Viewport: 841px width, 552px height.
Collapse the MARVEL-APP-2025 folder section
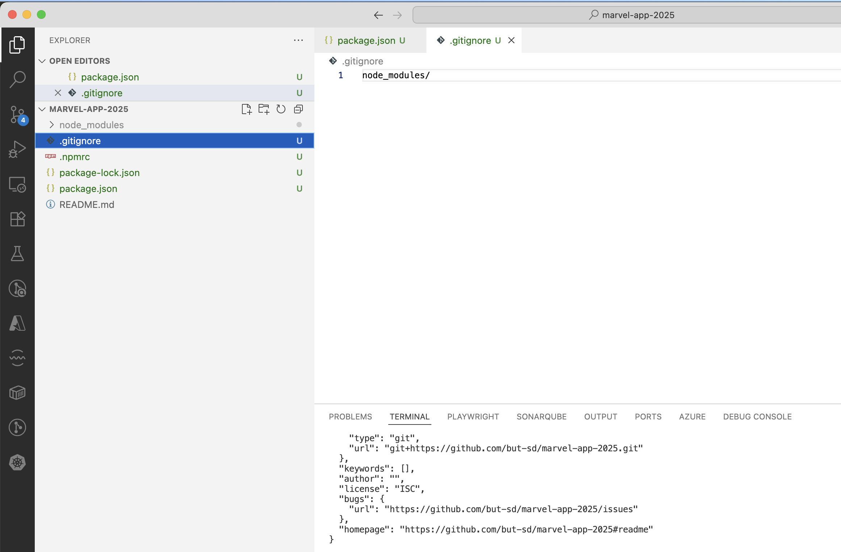point(42,109)
